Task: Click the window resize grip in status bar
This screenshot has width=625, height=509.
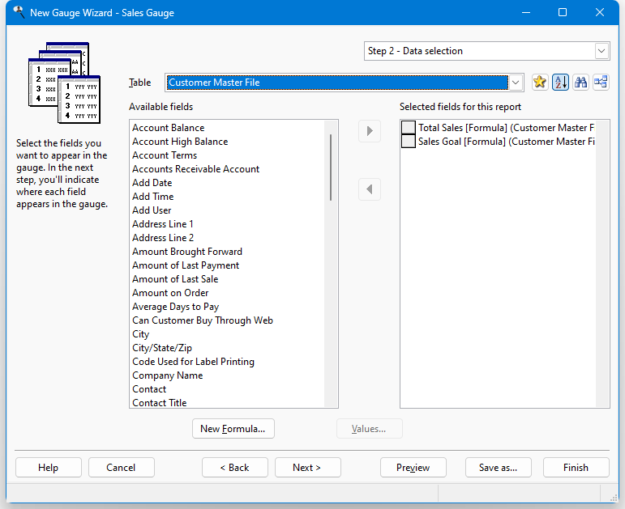Action: click(614, 498)
